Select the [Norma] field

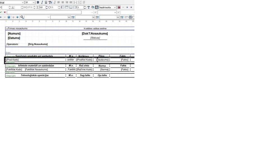104,69
